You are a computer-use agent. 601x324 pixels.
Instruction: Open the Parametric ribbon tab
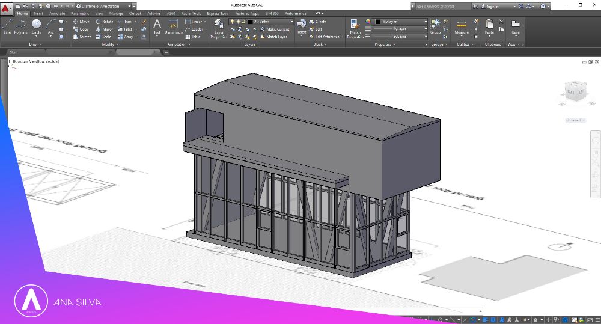tap(80, 13)
